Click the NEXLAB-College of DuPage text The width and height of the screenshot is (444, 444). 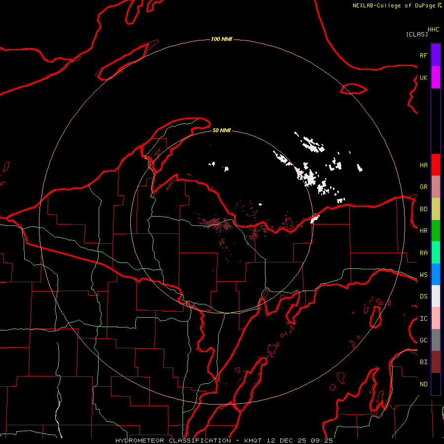click(395, 5)
